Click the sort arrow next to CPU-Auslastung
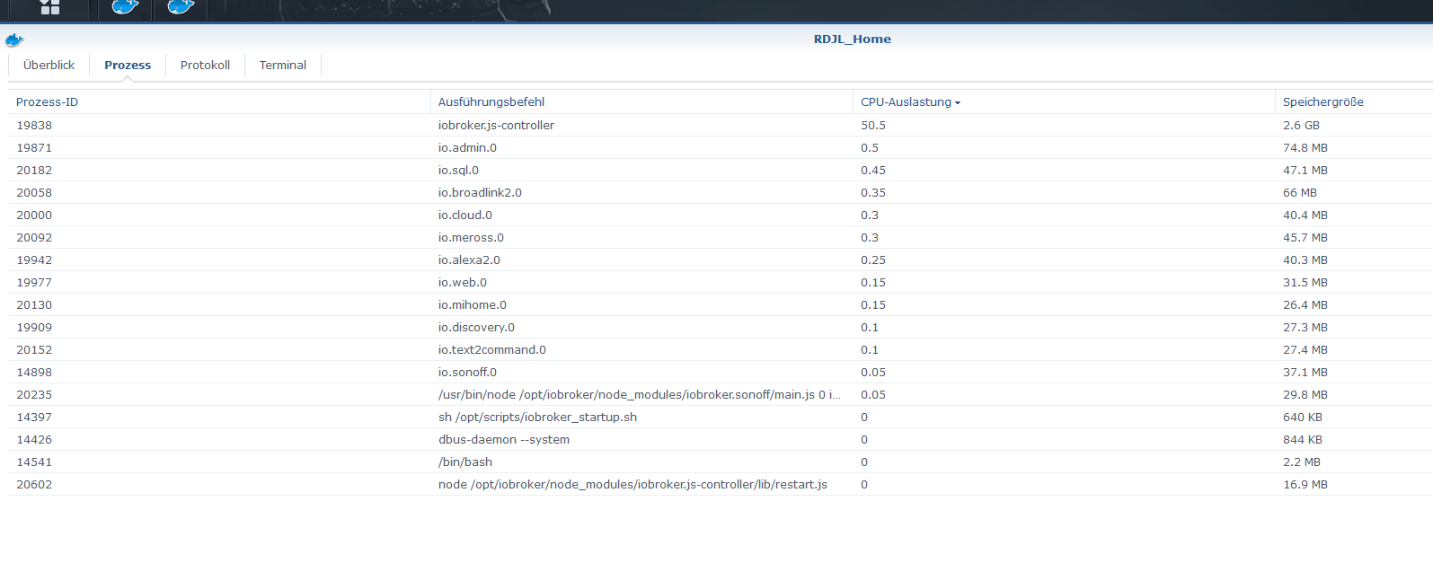Image resolution: width=1433 pixels, height=563 pixels. (x=958, y=103)
